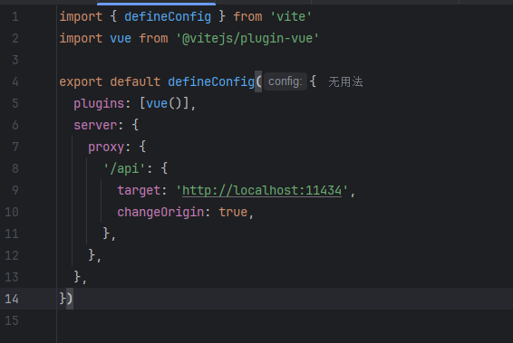
Task: Click the import keyword on line 2
Action: pos(81,39)
